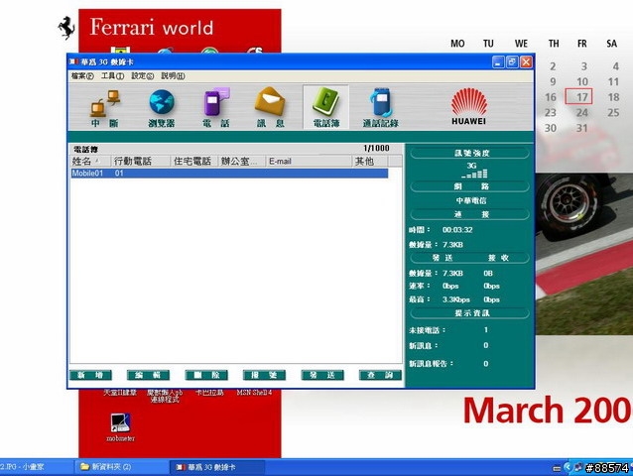Open the 電話 phone icon
Viewport: 633px width, 476px height.
click(216, 108)
